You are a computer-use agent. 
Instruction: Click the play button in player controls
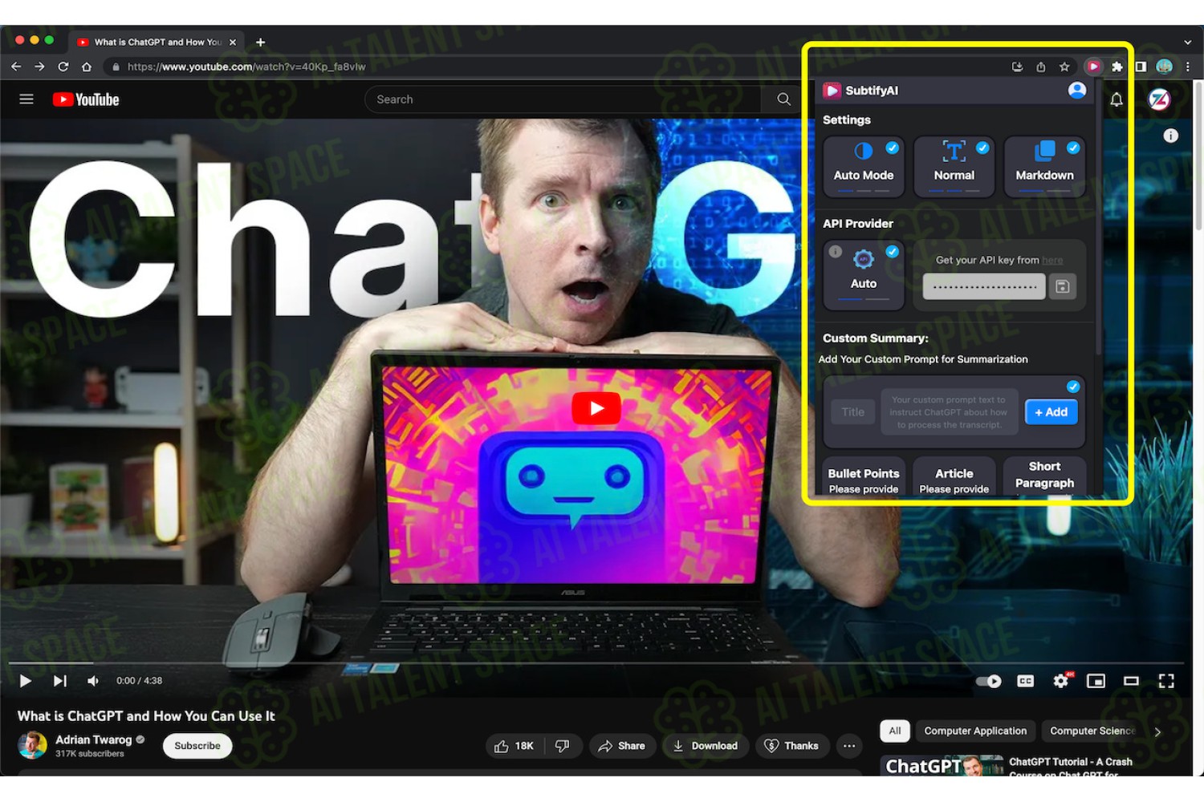click(25, 681)
